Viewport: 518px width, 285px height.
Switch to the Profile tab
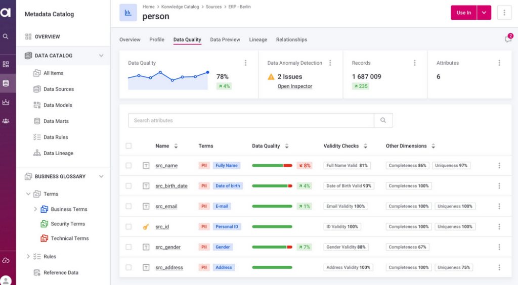pyautogui.click(x=157, y=39)
